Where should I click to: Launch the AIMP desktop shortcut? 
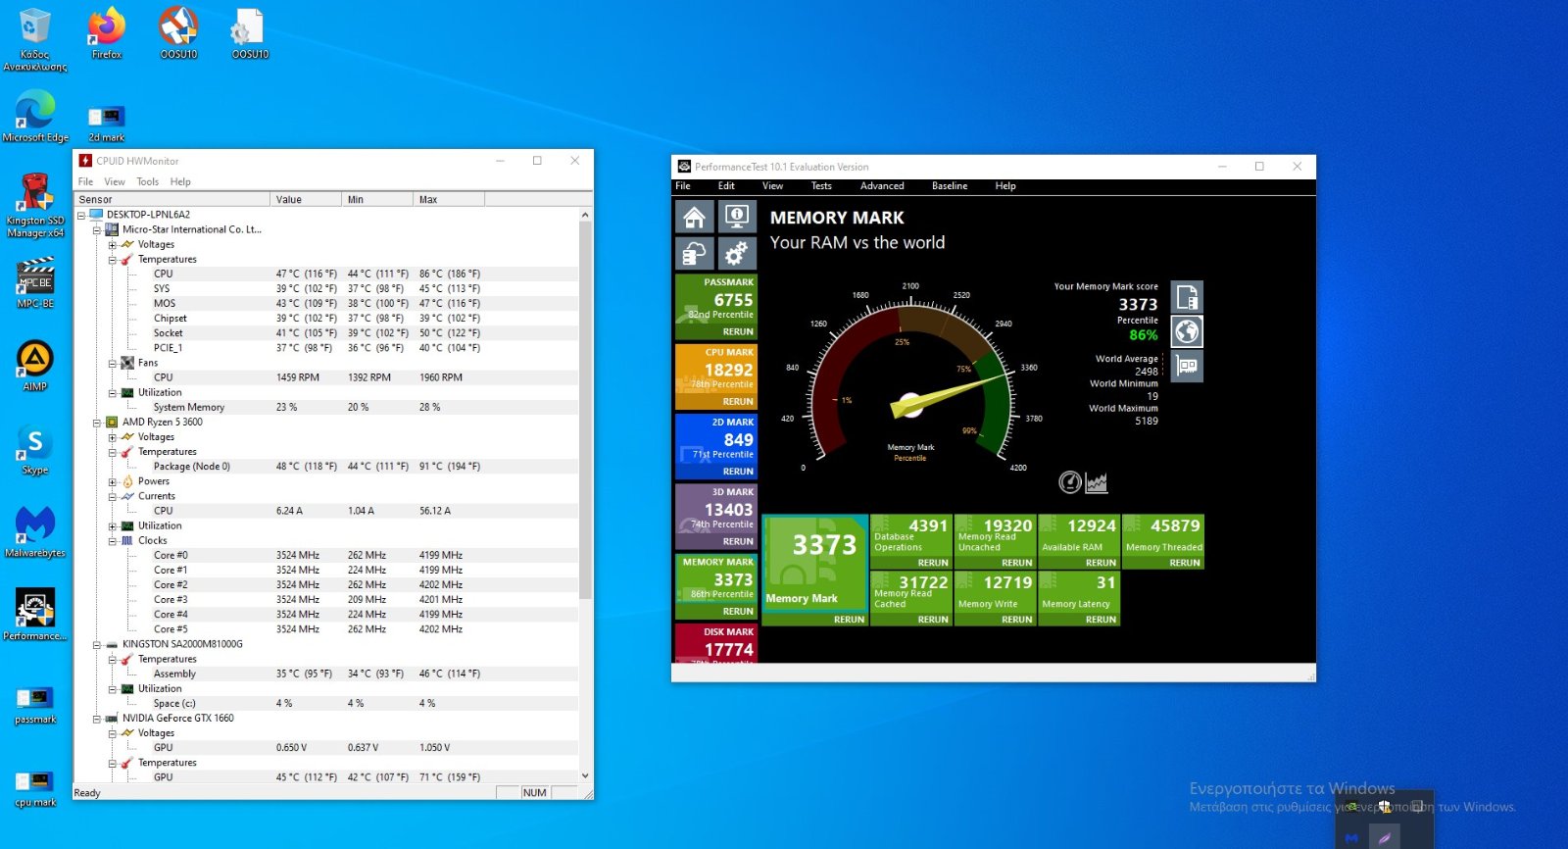(35, 365)
